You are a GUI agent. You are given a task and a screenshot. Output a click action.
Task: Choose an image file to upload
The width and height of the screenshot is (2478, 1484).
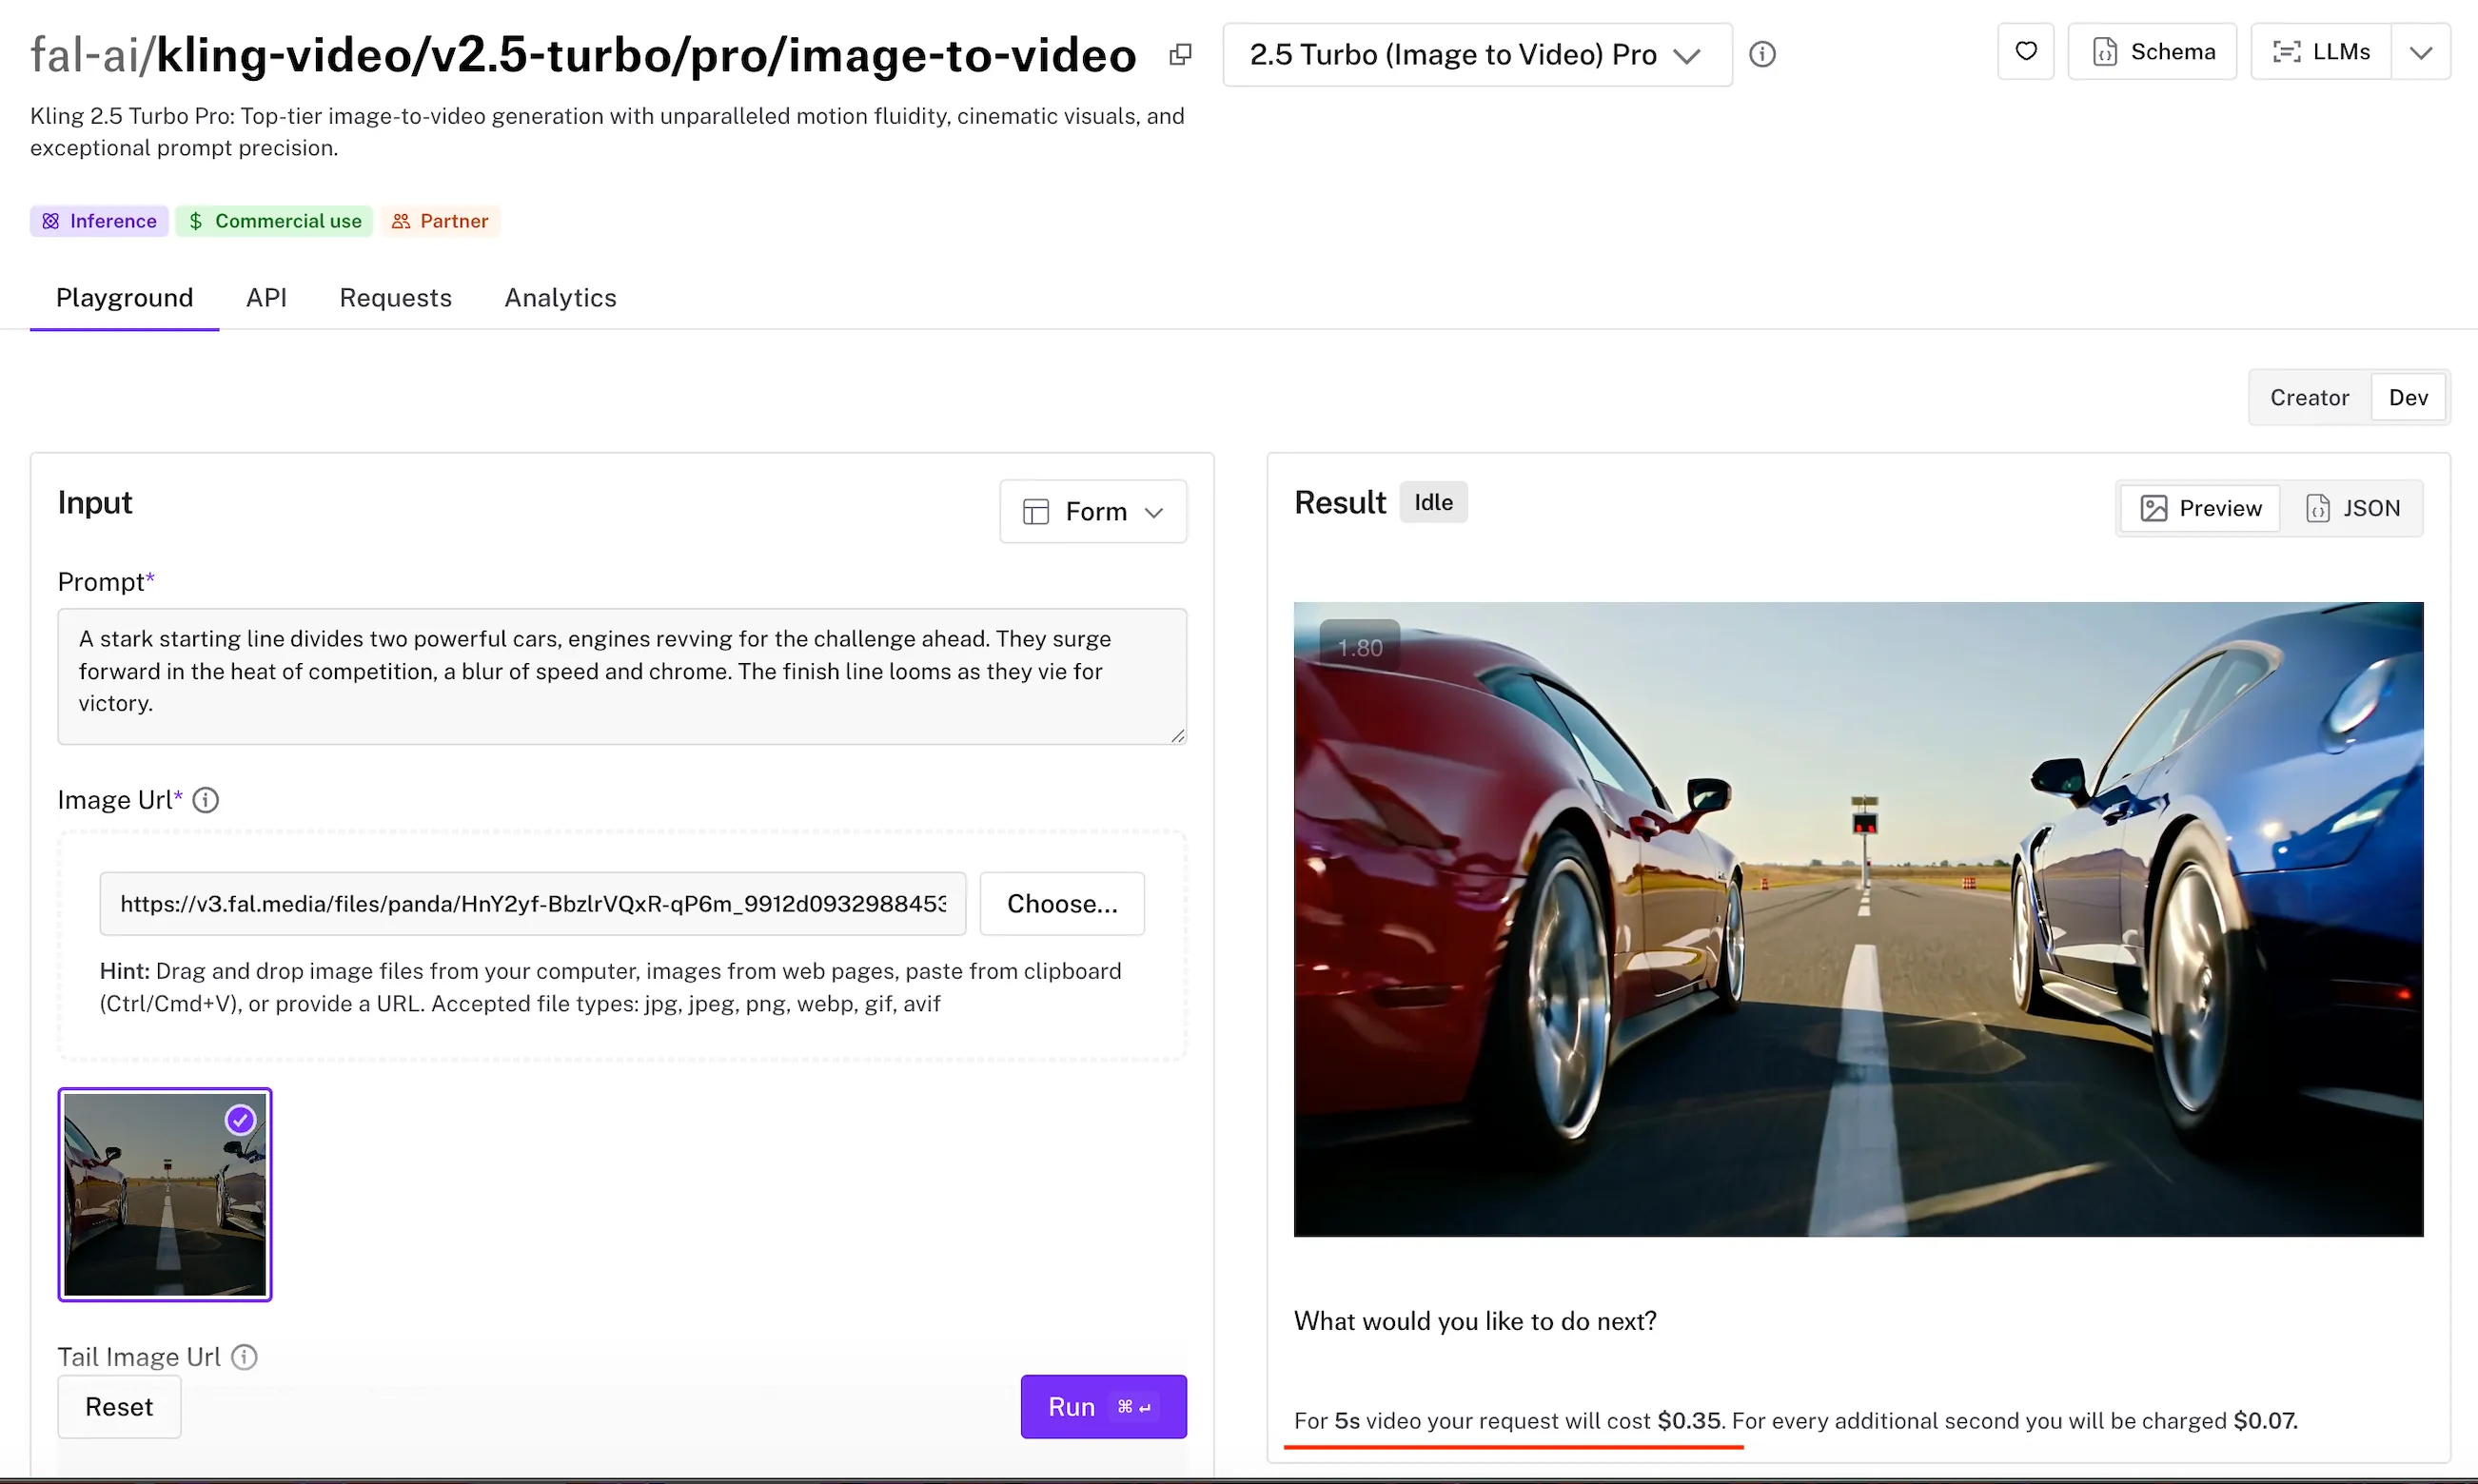pyautogui.click(x=1062, y=903)
